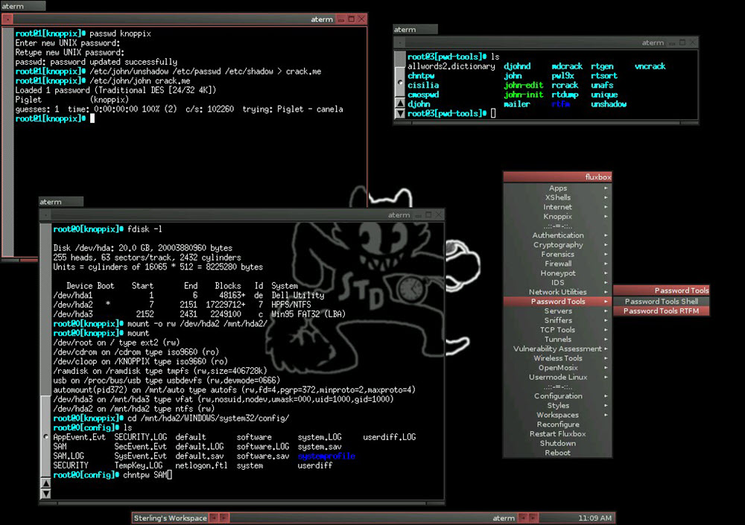Screen dimensions: 745x525
Task: Click scroll-up arrow in fdisk aterm window
Action: [x=45, y=483]
